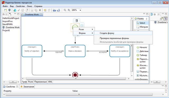Click the canvas vertical scrollbar thumb
169x98 pixels.
(132, 46)
